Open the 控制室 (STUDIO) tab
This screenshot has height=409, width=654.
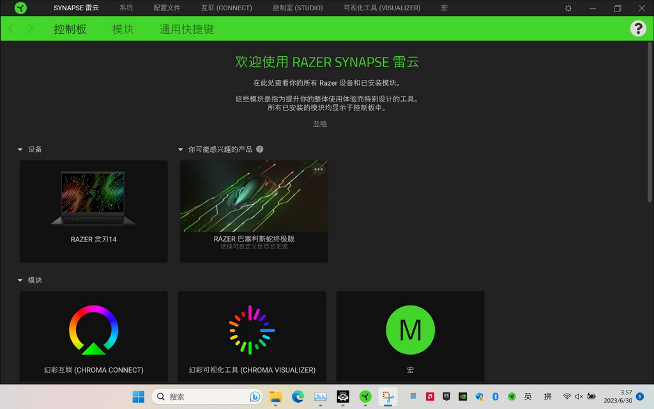tap(298, 8)
